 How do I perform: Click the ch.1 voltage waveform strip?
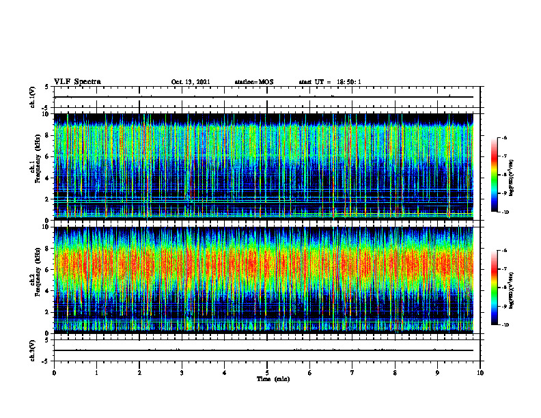point(267,97)
